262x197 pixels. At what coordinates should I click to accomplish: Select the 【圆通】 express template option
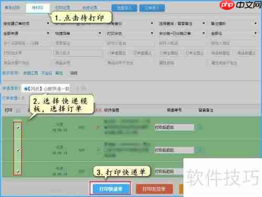(47, 89)
